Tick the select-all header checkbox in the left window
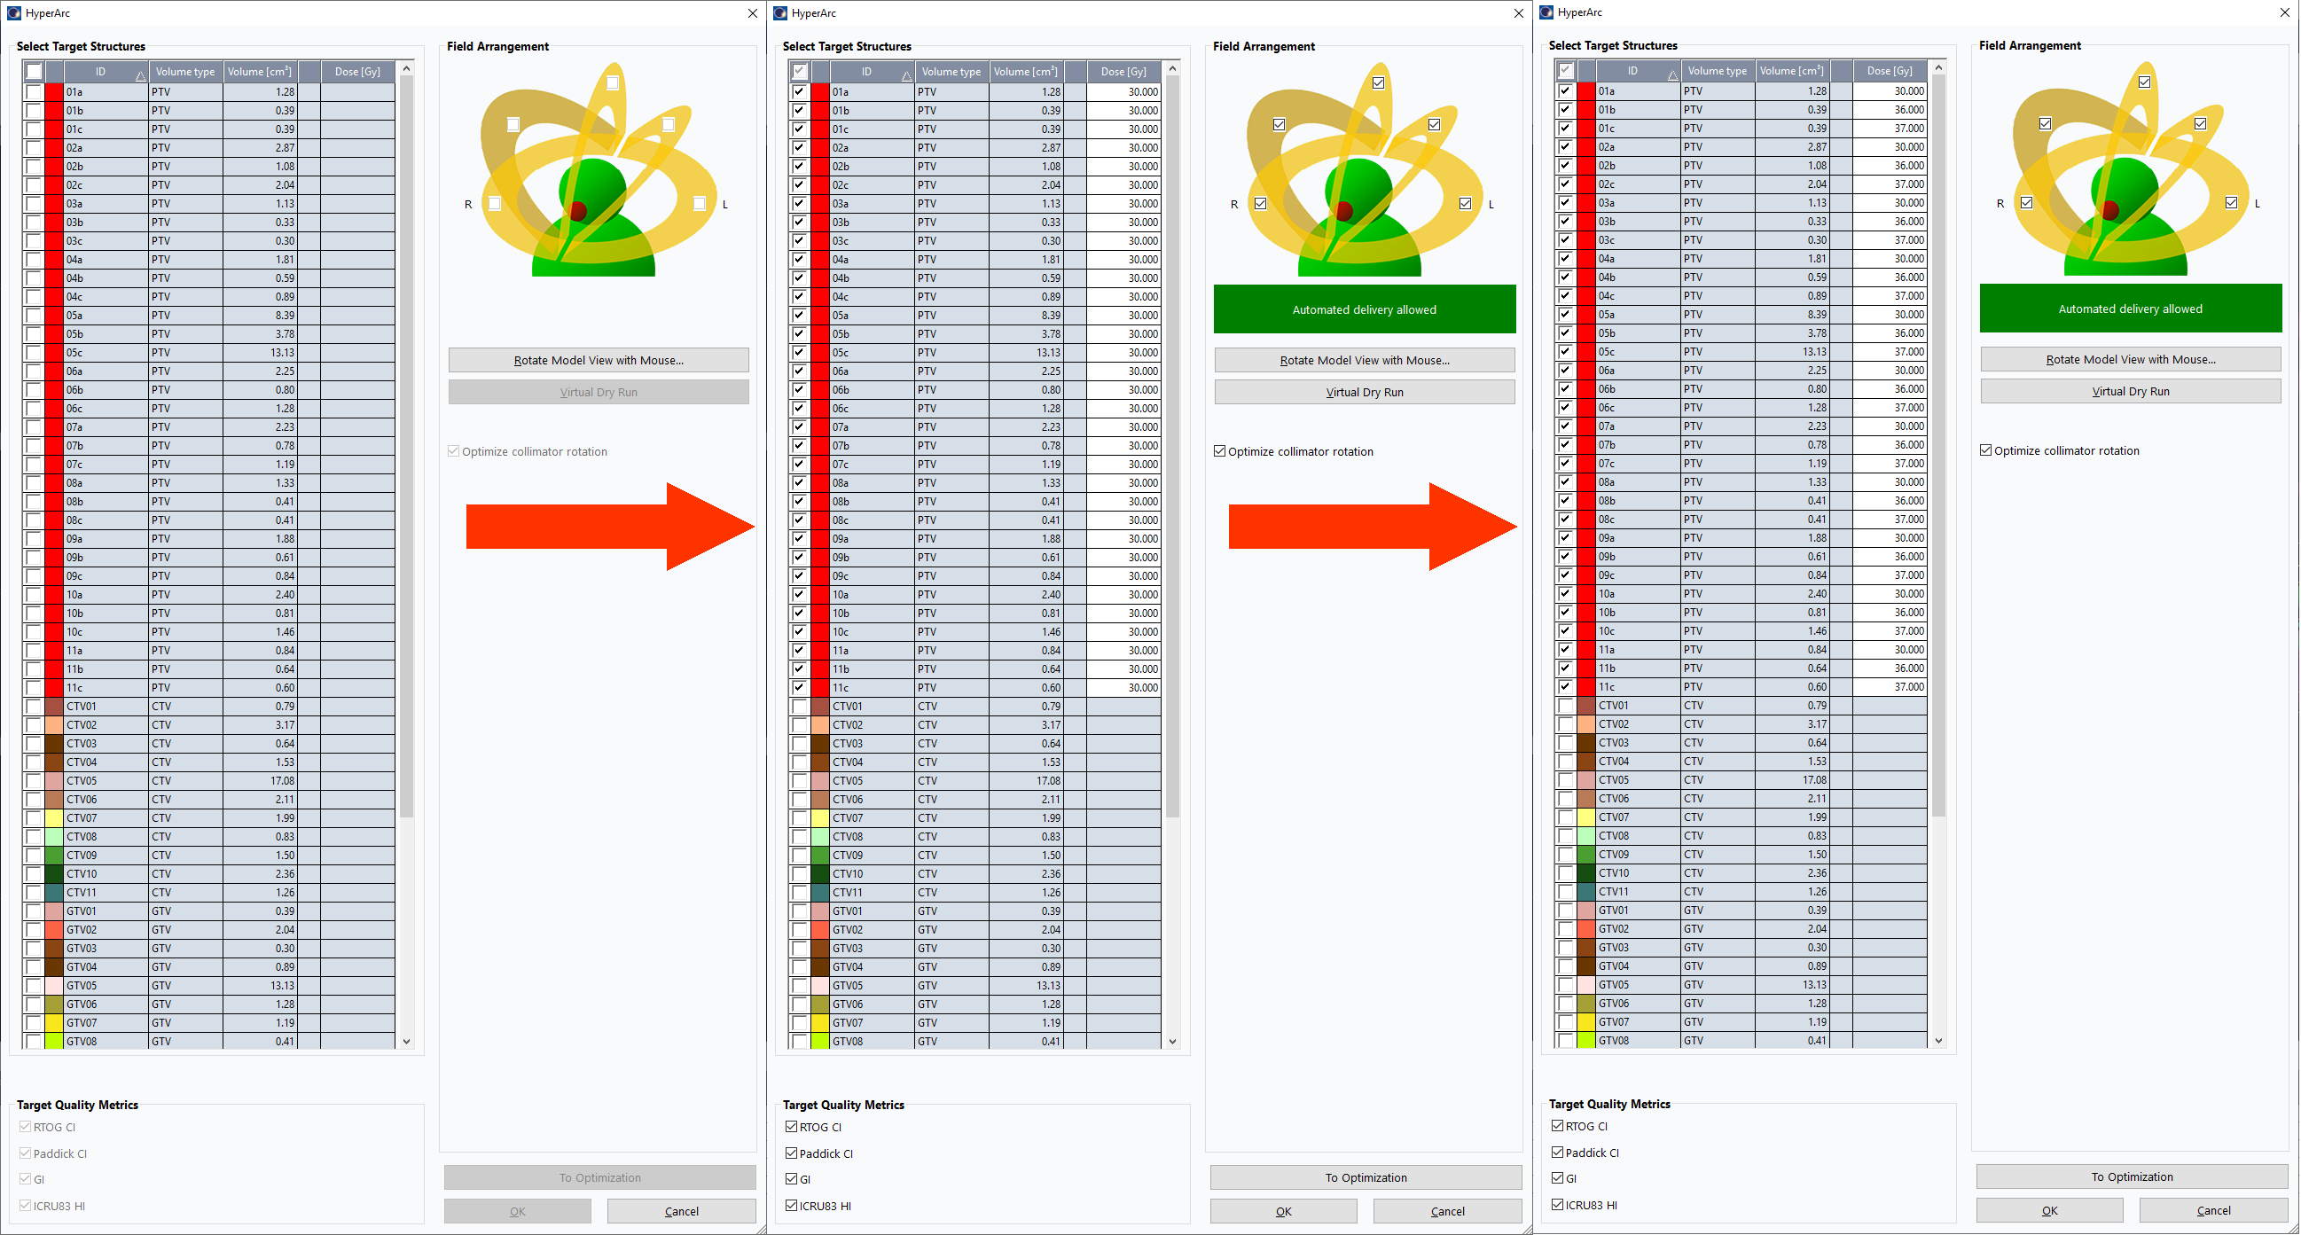This screenshot has height=1235, width=2301. pos(33,72)
